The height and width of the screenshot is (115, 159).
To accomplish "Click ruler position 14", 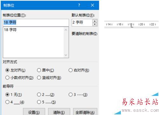I will (109, 24).
